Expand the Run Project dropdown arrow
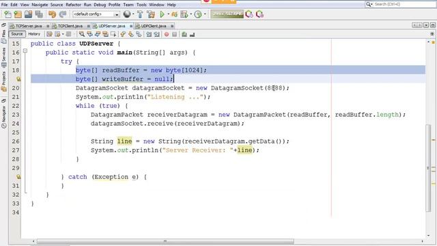This screenshot has width=437, height=246. coord(168,14)
